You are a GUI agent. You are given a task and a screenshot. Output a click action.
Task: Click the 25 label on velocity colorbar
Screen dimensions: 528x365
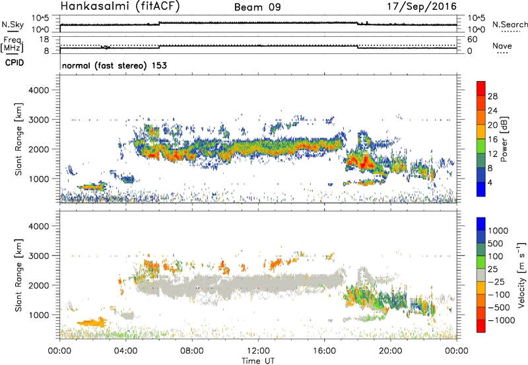pyautogui.click(x=492, y=269)
